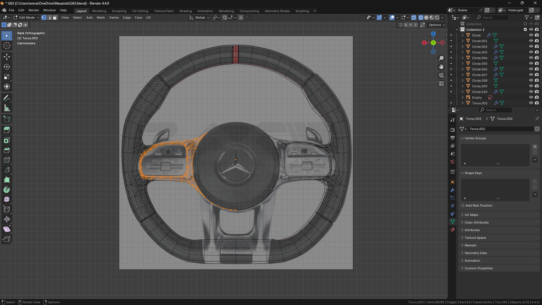Hide Circle.004 with its eye icon
This screenshot has width=542, height=305.
point(531,58)
